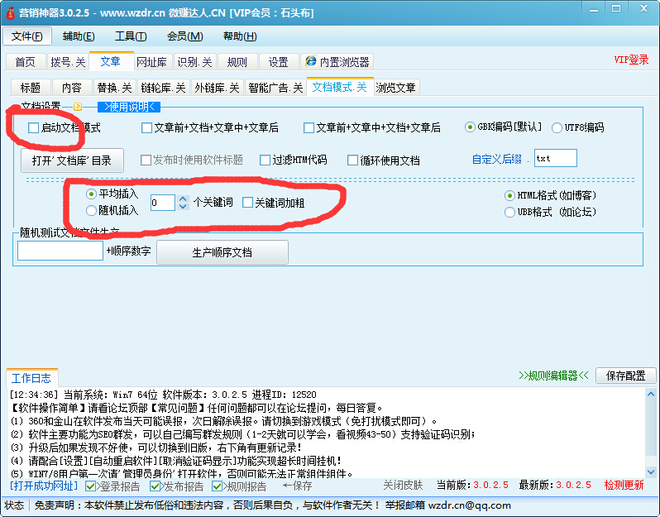
Task: Select GBK编码[默认] radio button
Action: click(x=470, y=127)
